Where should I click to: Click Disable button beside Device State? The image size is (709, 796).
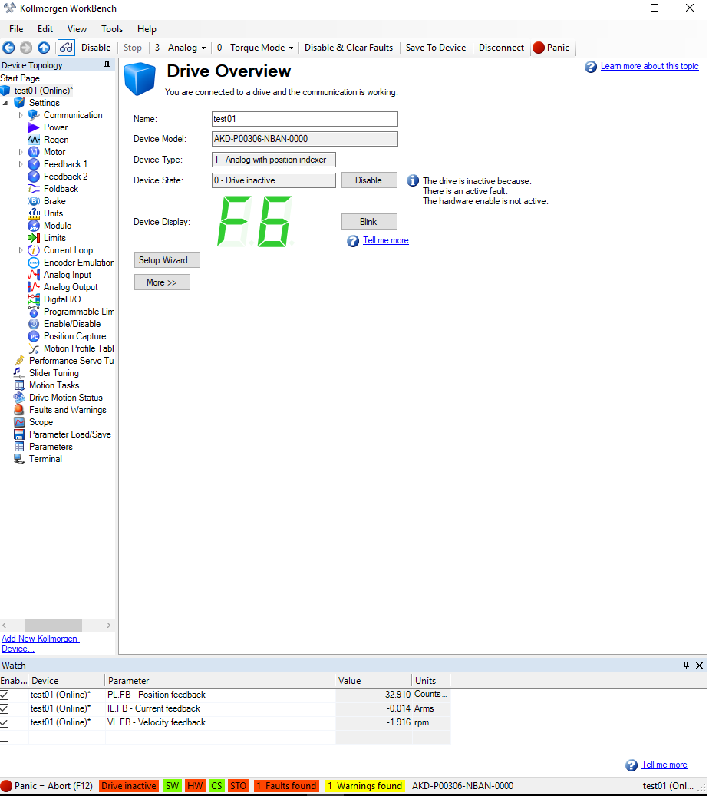[369, 180]
